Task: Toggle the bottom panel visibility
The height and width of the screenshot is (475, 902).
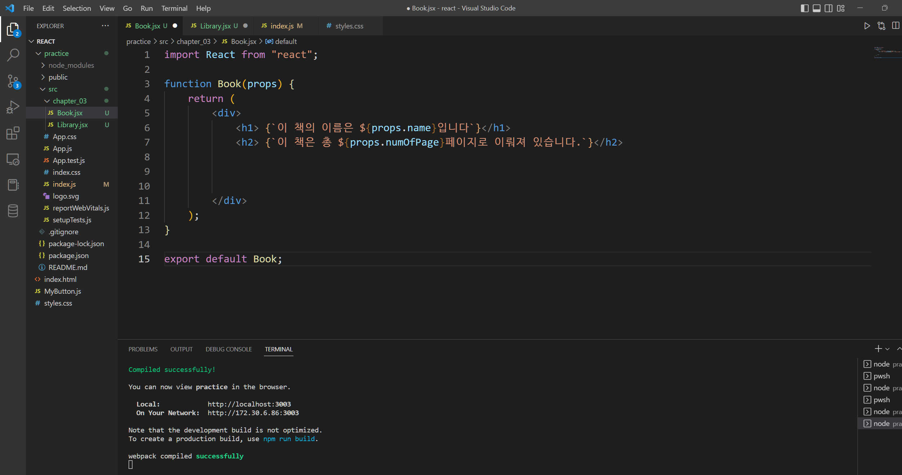Action: point(817,8)
